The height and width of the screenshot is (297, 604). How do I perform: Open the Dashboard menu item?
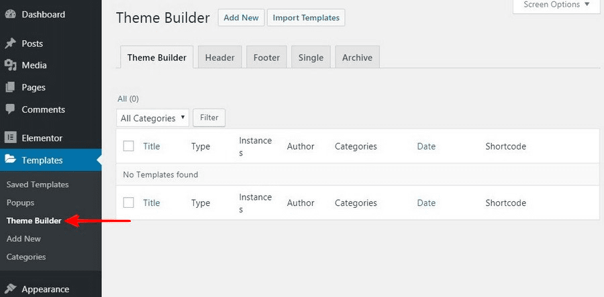[x=50, y=15]
